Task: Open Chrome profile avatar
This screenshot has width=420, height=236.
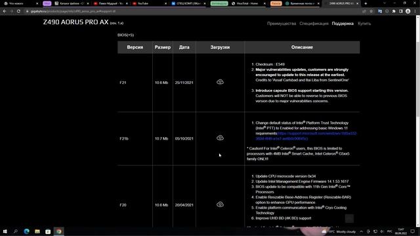Action: pos(408,11)
